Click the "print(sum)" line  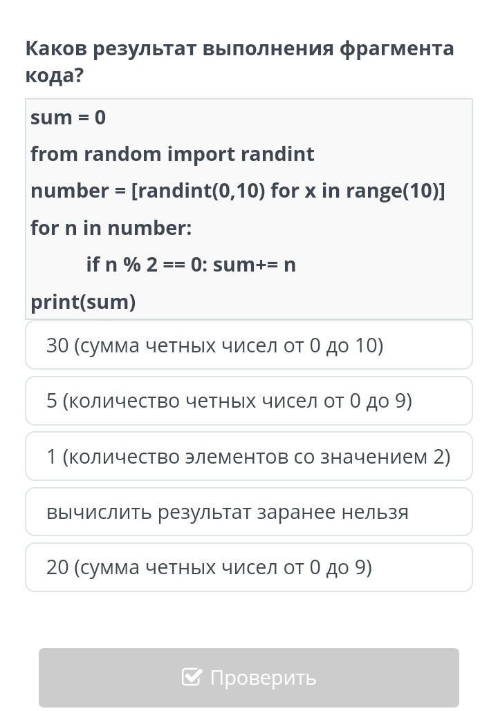(x=83, y=301)
